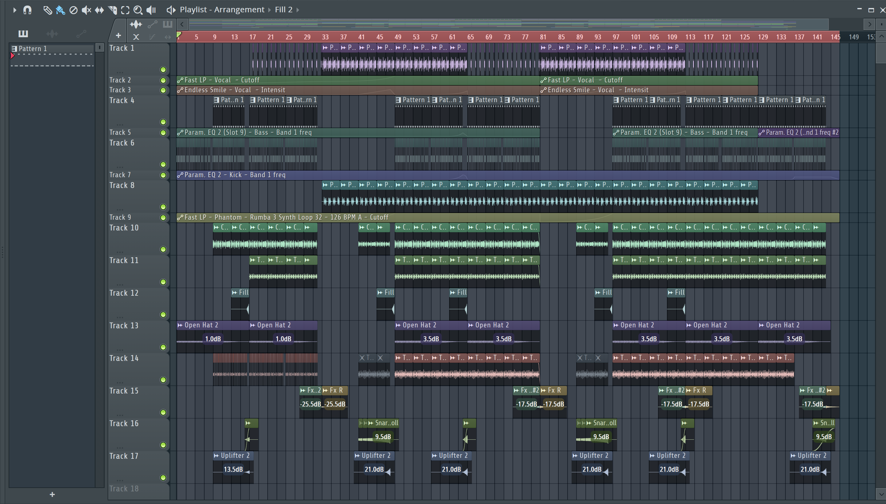The width and height of the screenshot is (886, 504).
Task: Mute Track 1 with its green light
Action: point(163,70)
